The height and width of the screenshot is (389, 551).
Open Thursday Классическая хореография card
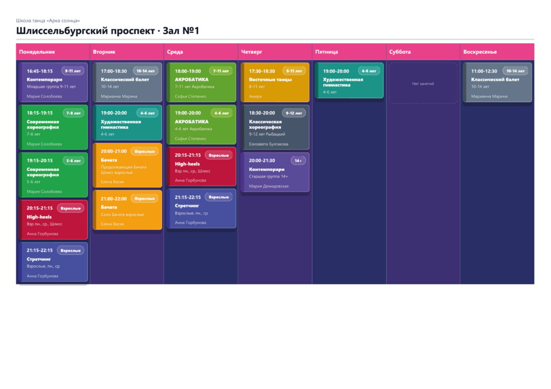coord(275,127)
